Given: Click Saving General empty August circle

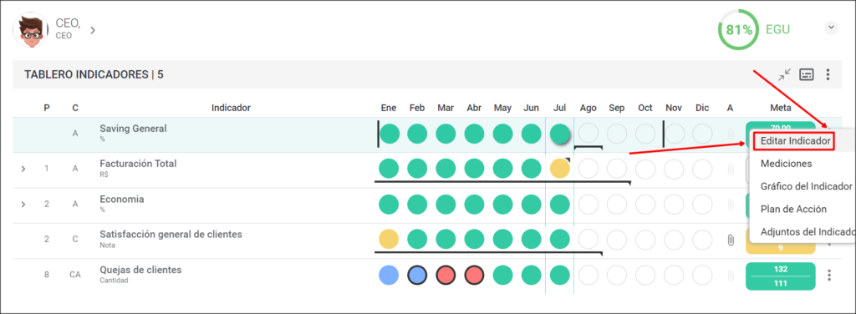Looking at the screenshot, I should tap(588, 134).
